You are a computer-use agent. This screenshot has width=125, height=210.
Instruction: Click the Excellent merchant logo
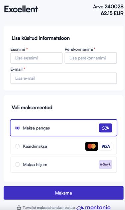(x=21, y=9)
